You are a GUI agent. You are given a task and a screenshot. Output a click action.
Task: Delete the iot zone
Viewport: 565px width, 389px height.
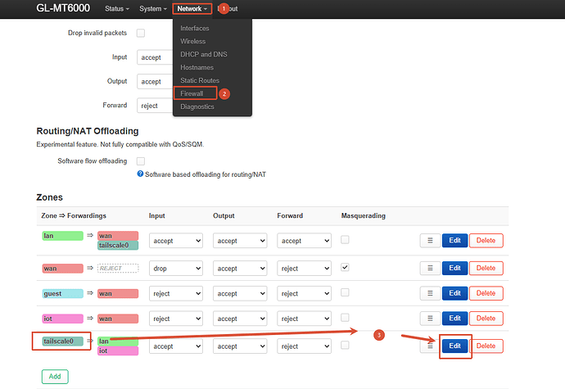pos(486,319)
